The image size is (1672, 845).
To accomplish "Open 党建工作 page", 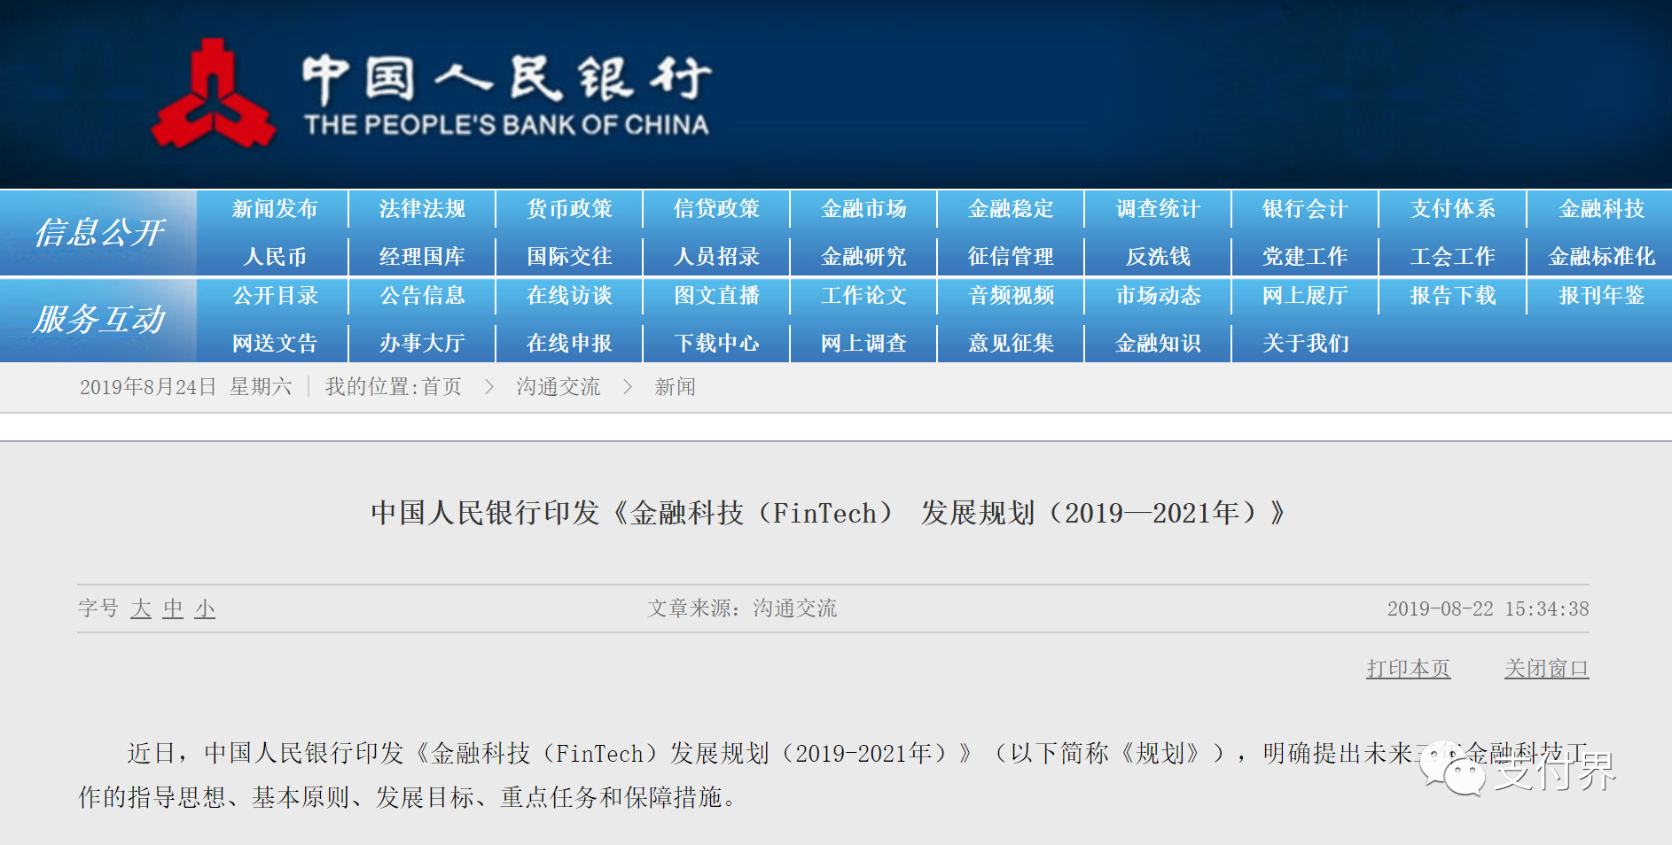I will [1305, 257].
